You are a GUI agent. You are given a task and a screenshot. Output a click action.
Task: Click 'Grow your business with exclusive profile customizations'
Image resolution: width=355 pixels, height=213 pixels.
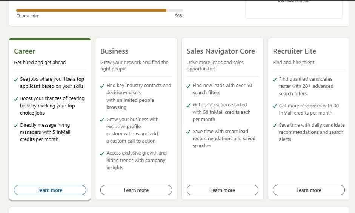pyautogui.click(x=132, y=130)
